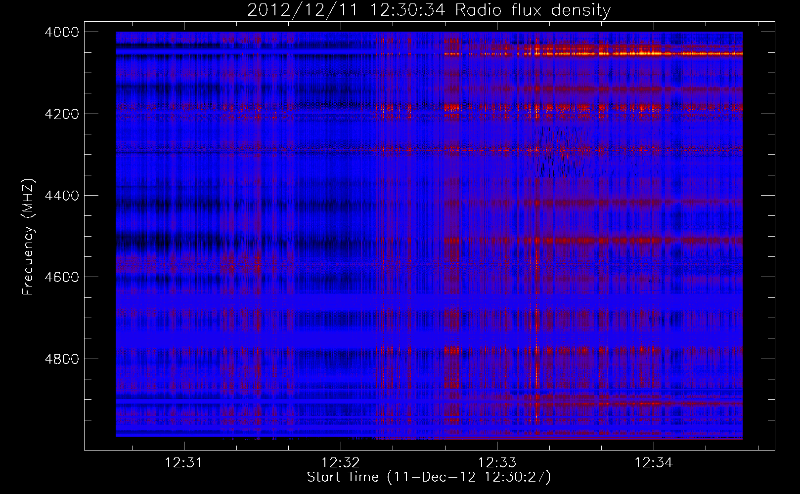
Task: Click the 4800 frequency tick label
Action: click(62, 359)
